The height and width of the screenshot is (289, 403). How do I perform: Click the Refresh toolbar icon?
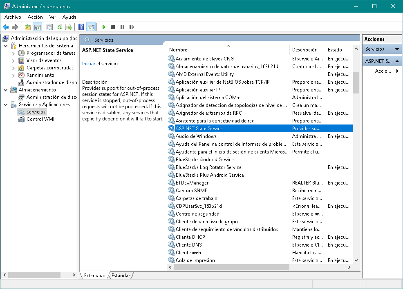coord(59,27)
